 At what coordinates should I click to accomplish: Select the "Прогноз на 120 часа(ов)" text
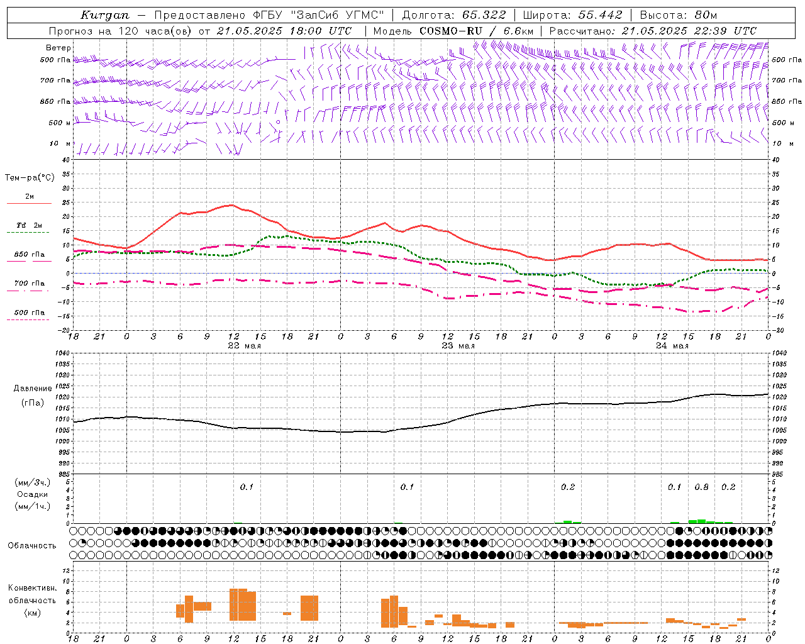pyautogui.click(x=121, y=31)
